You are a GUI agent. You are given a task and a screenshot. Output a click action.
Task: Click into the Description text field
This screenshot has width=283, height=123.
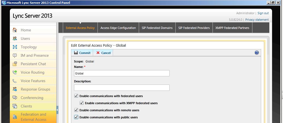click(122, 88)
